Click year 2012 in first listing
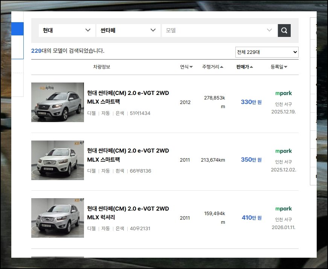This screenshot has height=269, width=328. 185,102
